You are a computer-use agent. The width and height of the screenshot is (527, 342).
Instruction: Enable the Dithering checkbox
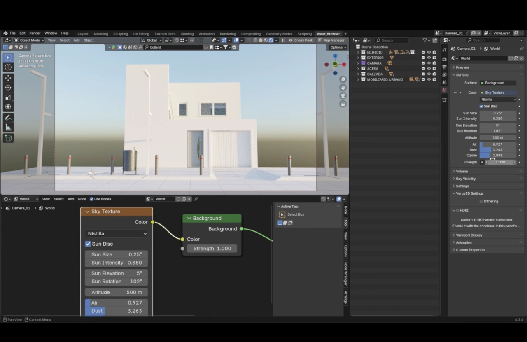pyautogui.click(x=481, y=202)
